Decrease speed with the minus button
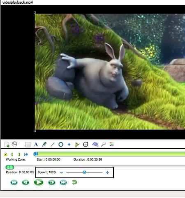The image size is (185, 198). (x=61, y=172)
